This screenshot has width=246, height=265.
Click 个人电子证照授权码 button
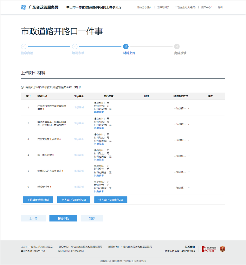(74, 200)
